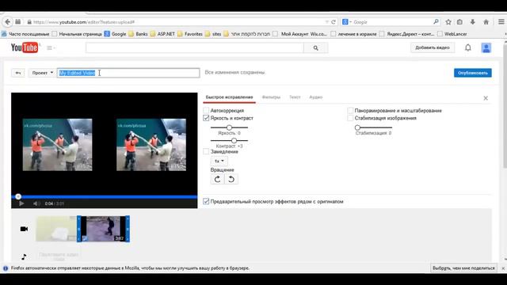Open the Banks bookmarks folder
This screenshot has width=507, height=285.
pos(138,34)
